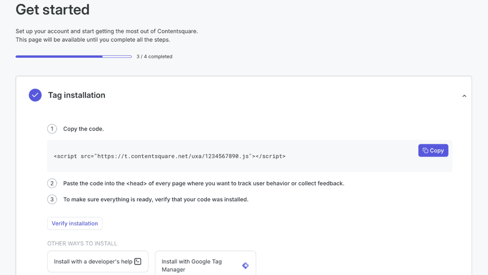Screen dimensions: 488x275
Task: Click the OTHER WAYS TO INSTALL label
Action: click(x=82, y=243)
